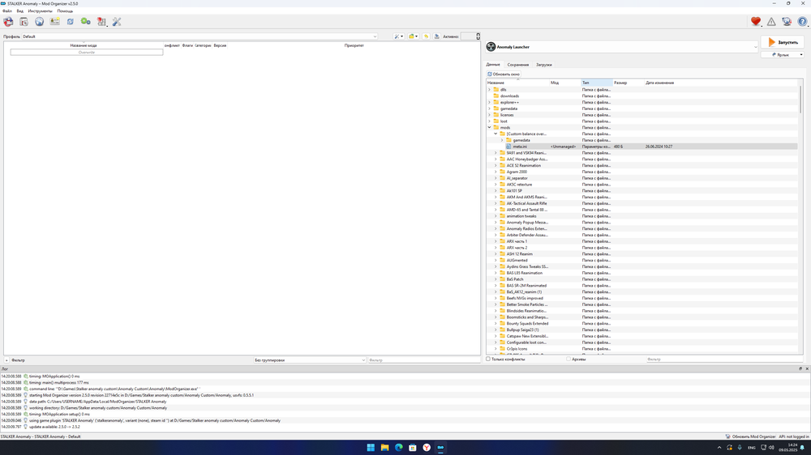This screenshot has height=455, width=811.
Task: Expand the 'licenses' folder in tree
Action: (x=489, y=115)
